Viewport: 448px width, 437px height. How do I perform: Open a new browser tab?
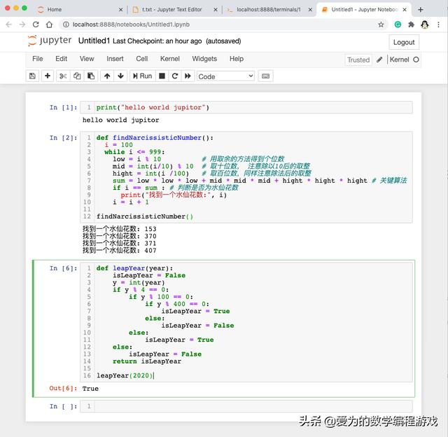click(420, 10)
